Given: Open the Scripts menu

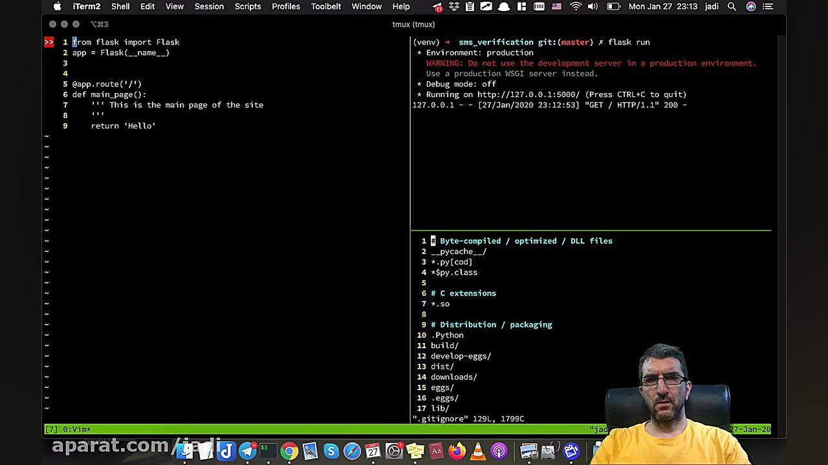Looking at the screenshot, I should (x=248, y=6).
